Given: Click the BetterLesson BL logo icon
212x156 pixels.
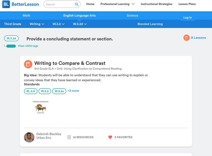Looking at the screenshot, I should click(6, 4).
